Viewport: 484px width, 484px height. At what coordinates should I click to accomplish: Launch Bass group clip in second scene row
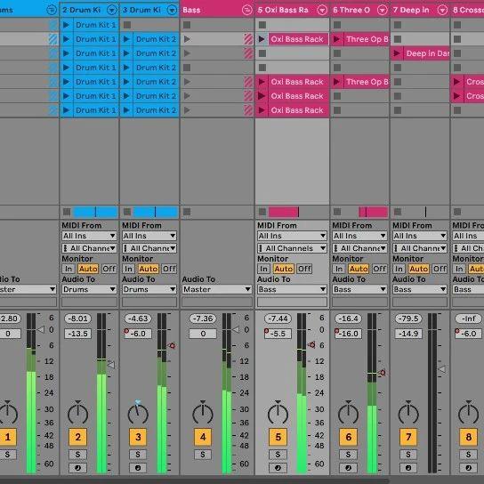(x=187, y=39)
